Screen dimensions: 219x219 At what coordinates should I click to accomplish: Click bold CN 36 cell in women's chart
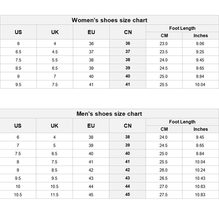click(128, 44)
